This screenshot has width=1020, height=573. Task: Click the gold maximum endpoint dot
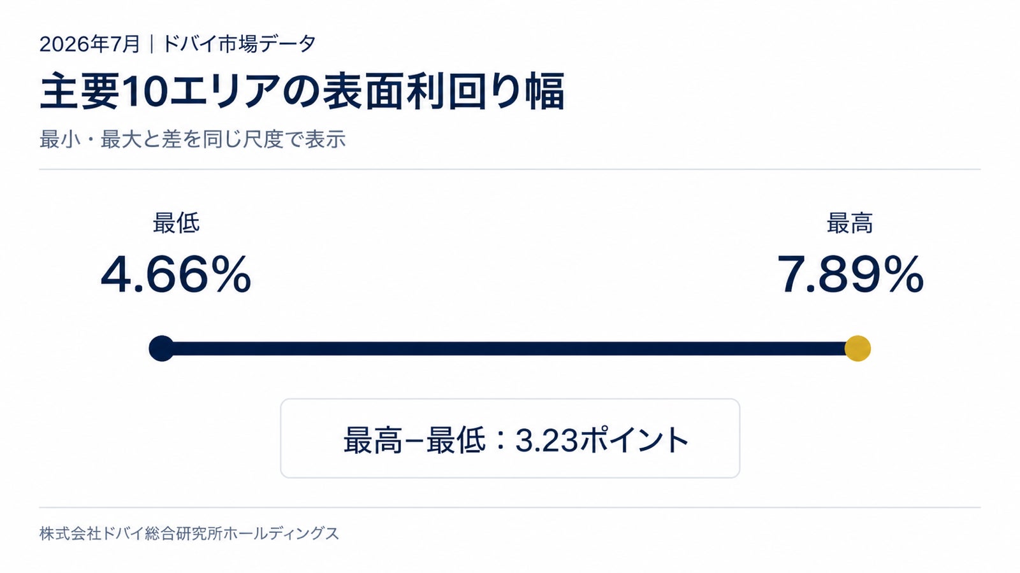click(x=857, y=348)
